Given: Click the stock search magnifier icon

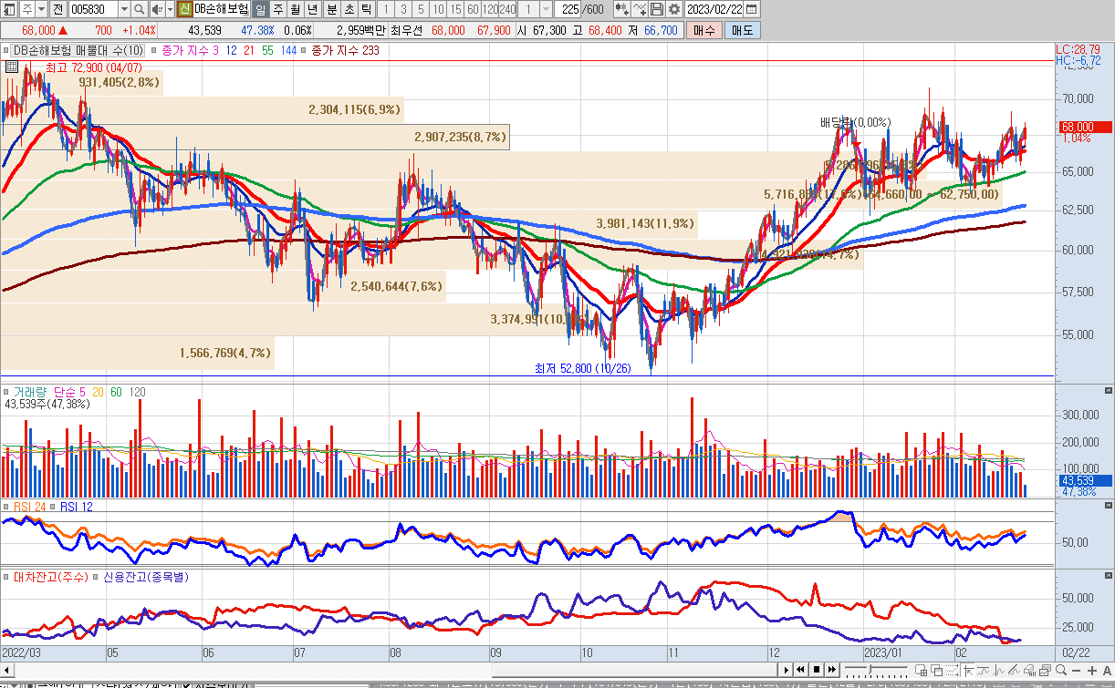Looking at the screenshot, I should (x=139, y=9).
